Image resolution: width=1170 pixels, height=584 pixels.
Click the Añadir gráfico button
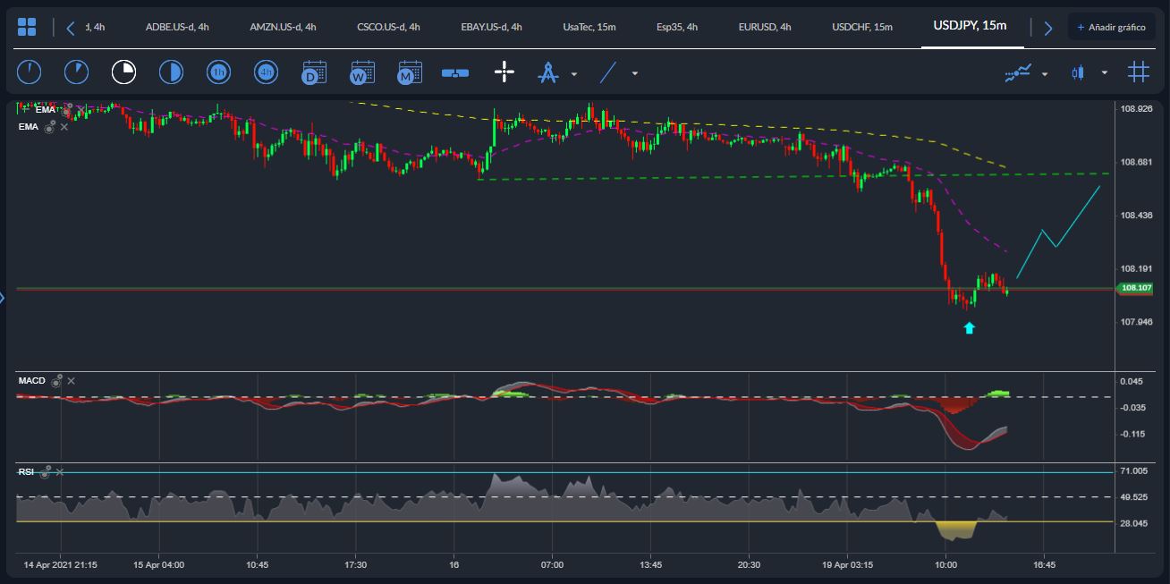coord(1112,27)
